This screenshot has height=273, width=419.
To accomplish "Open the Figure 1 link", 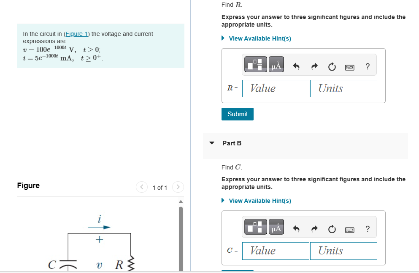I will pos(76,34).
